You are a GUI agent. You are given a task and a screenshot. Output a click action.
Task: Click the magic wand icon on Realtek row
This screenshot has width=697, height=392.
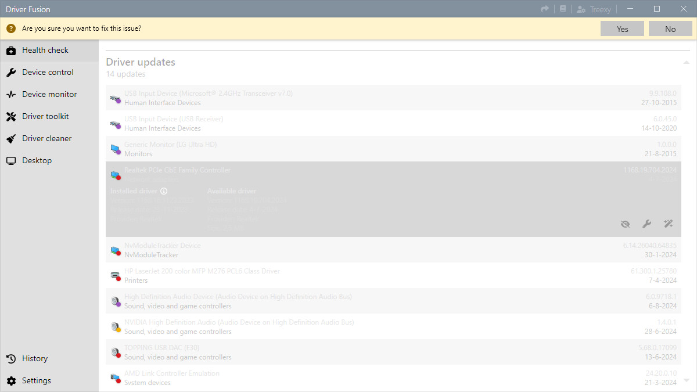click(x=668, y=224)
